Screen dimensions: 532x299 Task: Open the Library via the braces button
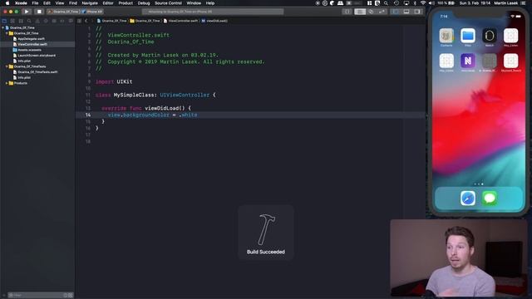(x=347, y=12)
